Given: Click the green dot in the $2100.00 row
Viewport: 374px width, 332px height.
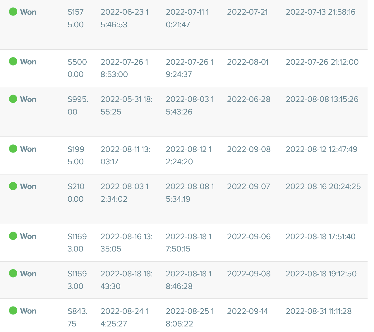Looking at the screenshot, I should [x=13, y=186].
